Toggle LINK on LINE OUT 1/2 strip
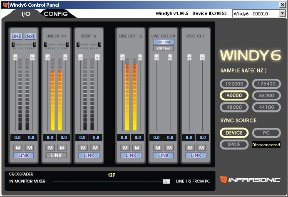The width and height of the screenshot is (288, 197). (x=131, y=155)
